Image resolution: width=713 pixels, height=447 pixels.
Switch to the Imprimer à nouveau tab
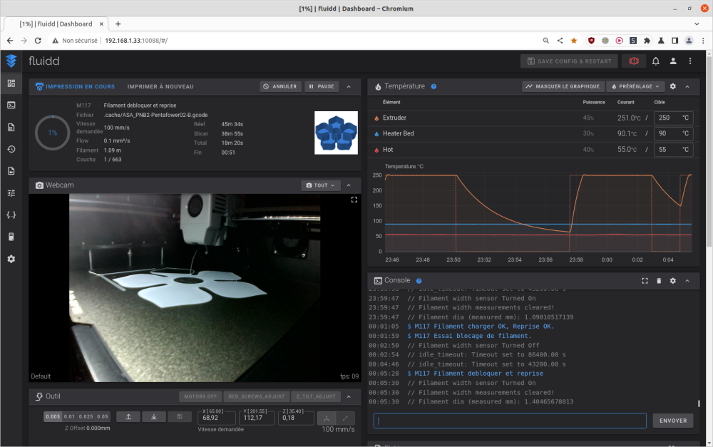tap(160, 87)
